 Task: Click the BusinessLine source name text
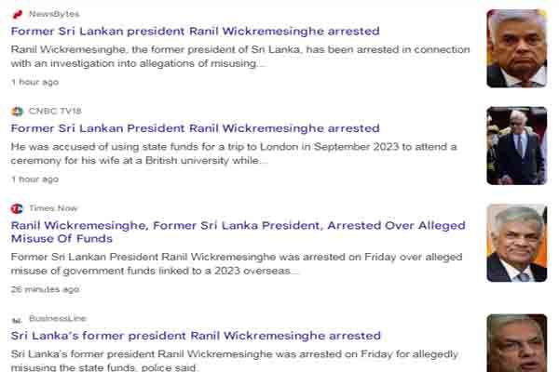click(x=58, y=319)
